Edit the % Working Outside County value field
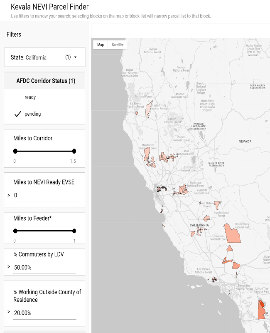 45,313
